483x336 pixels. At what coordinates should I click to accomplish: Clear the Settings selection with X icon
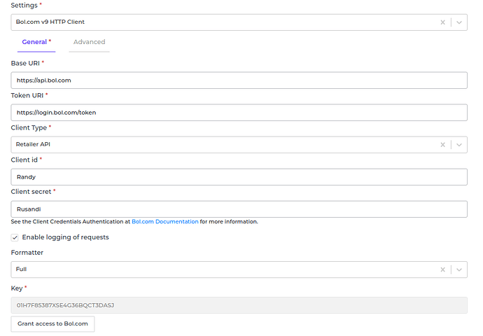(442, 22)
